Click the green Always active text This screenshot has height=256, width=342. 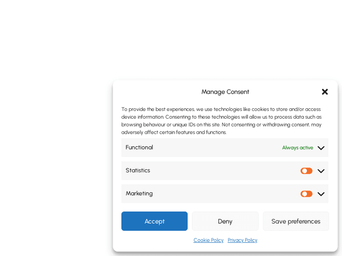[x=297, y=148]
